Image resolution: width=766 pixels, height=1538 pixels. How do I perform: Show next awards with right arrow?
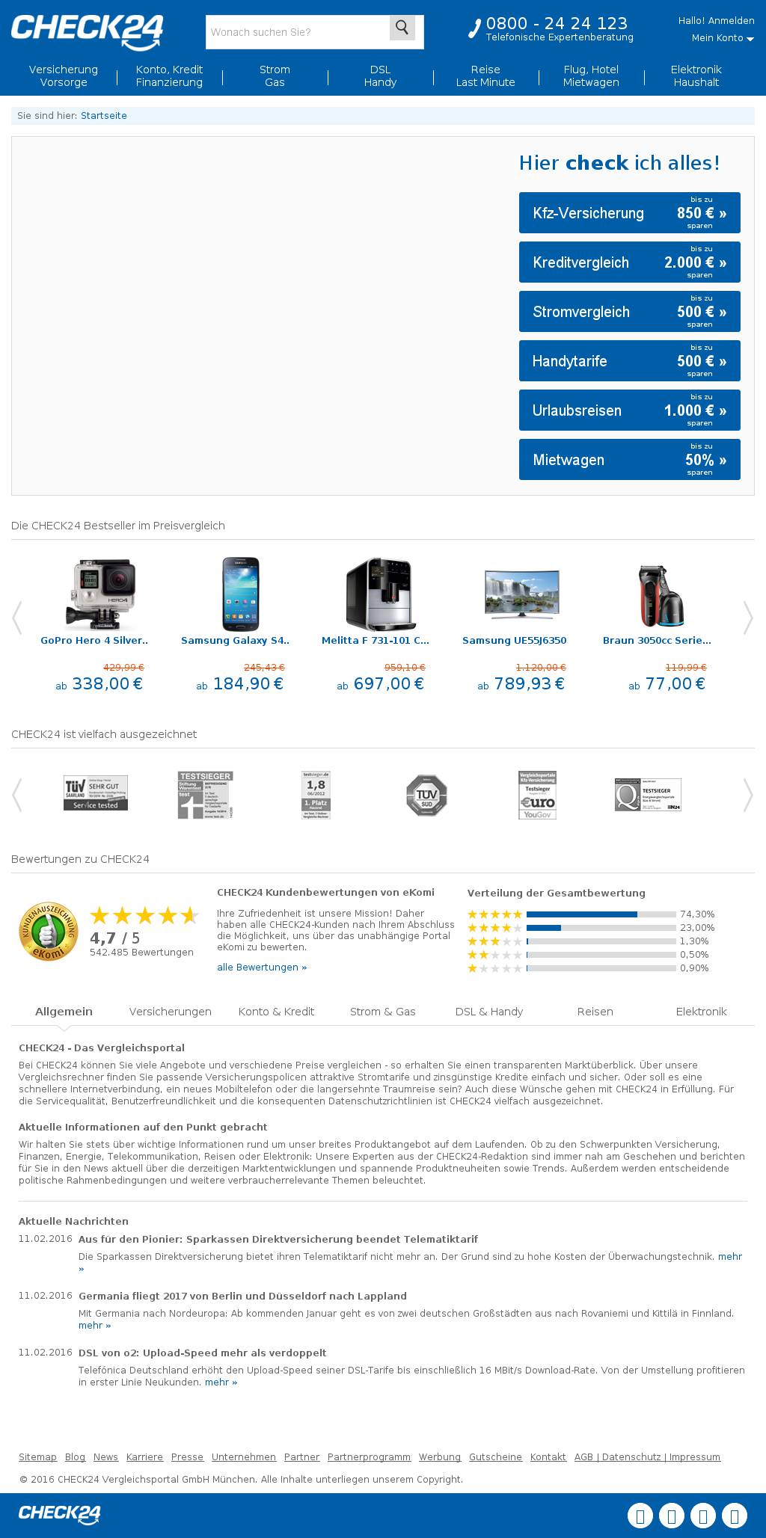pos(747,795)
